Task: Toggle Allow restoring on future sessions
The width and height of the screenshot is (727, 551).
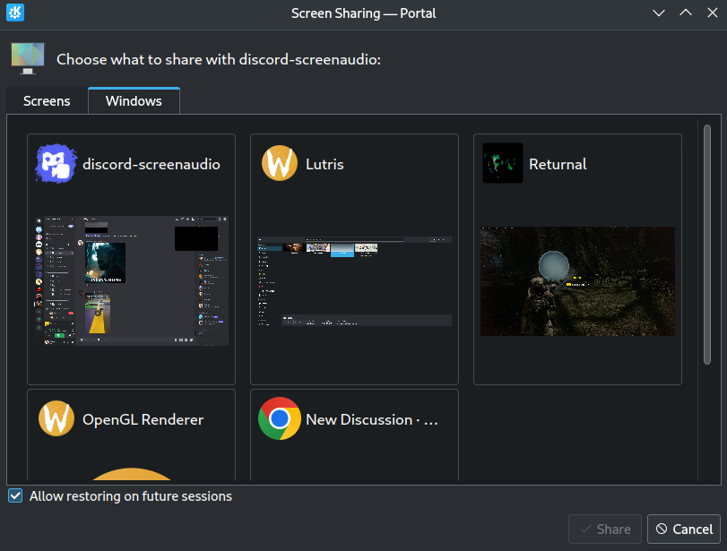Action: coord(15,495)
